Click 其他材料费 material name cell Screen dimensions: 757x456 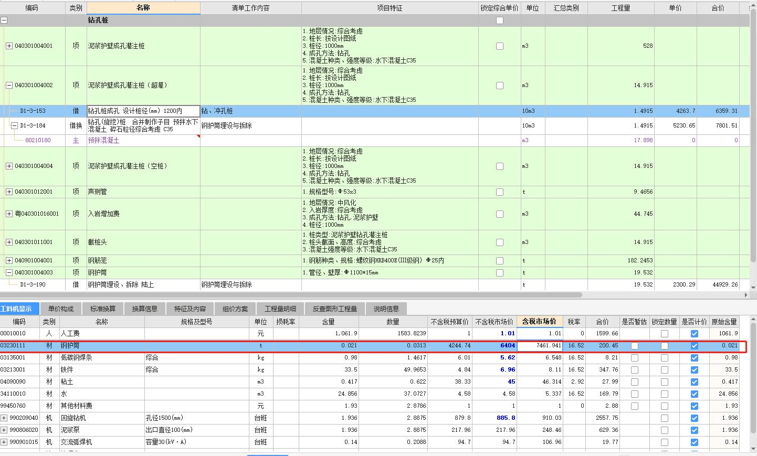101,406
